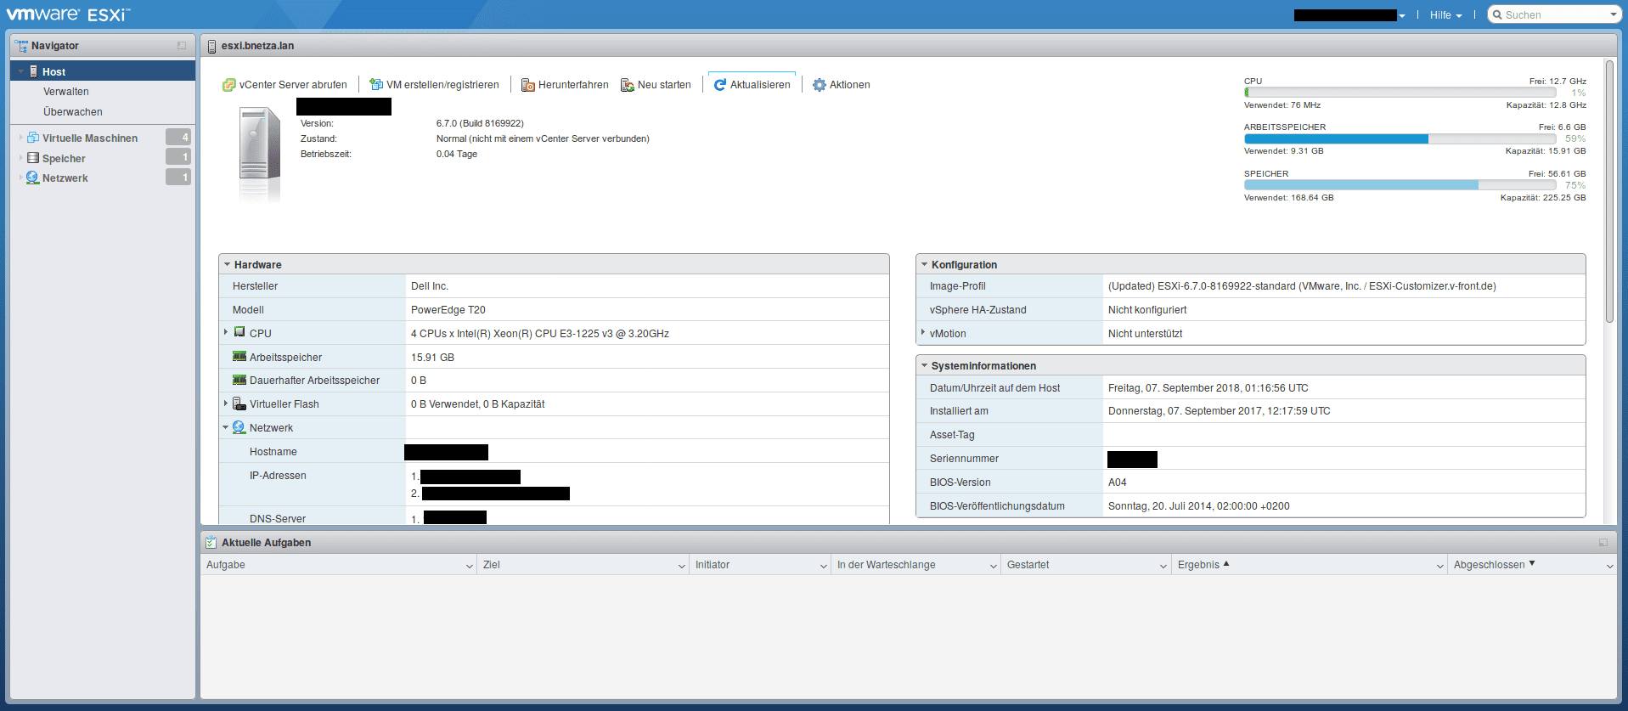Select Verwalten under Host
Viewport: 1628px width, 711px height.
pos(66,92)
